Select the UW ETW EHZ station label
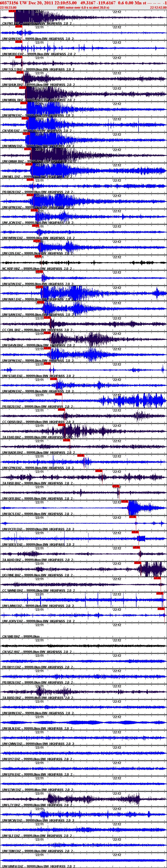This screenshot has width=167, height=868. pyautogui.click(x=12, y=790)
